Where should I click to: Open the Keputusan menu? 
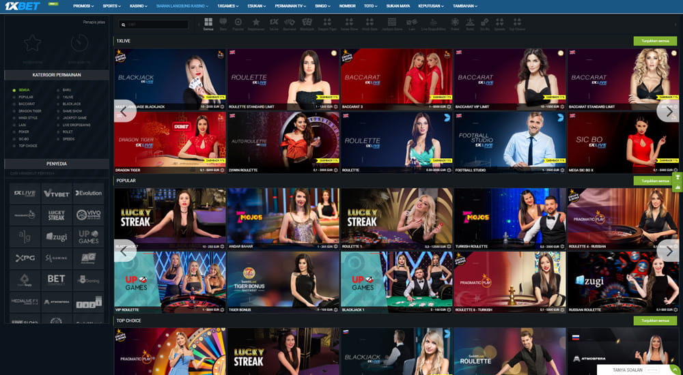click(431, 6)
